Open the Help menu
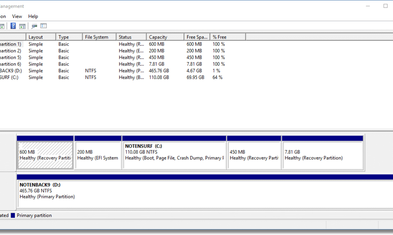Screen dimensions: 393x235 point(33,16)
